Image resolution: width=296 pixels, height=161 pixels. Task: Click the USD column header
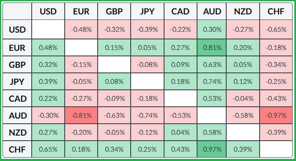click(48, 11)
